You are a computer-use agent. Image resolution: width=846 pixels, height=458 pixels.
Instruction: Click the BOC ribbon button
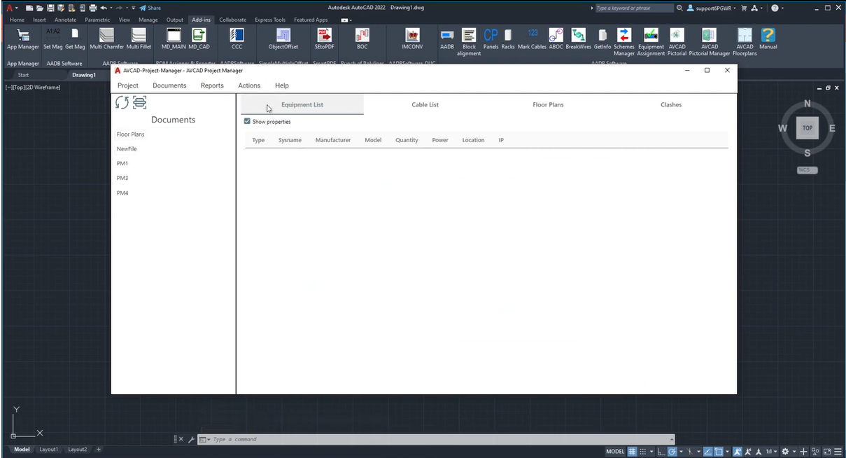[x=362, y=39]
